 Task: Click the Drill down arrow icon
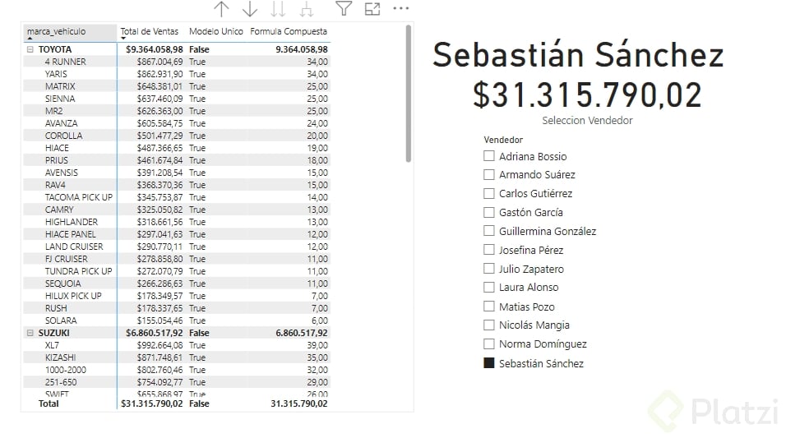(x=250, y=9)
